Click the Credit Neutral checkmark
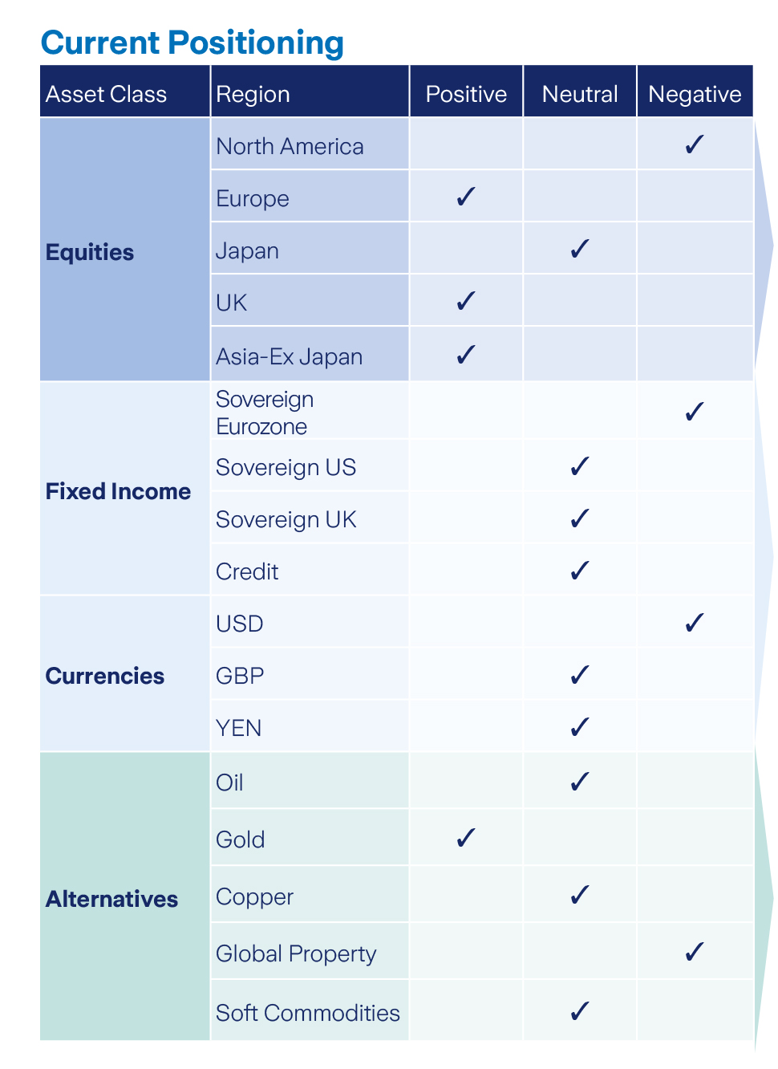The image size is (778, 1069). [x=580, y=571]
